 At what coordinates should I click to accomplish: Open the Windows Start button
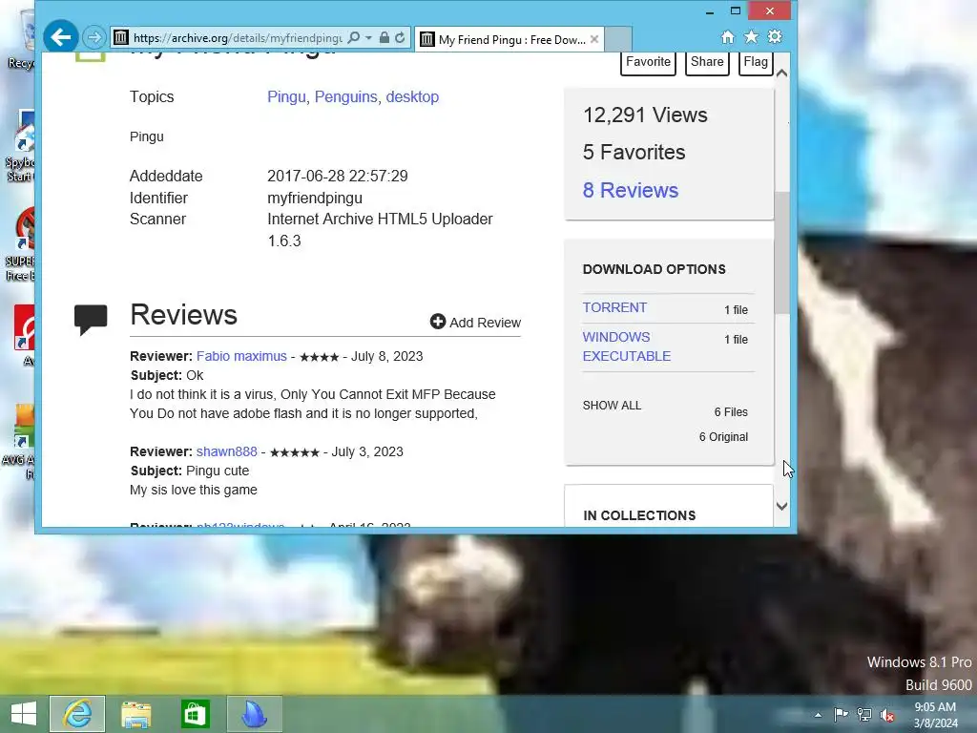pos(24,714)
